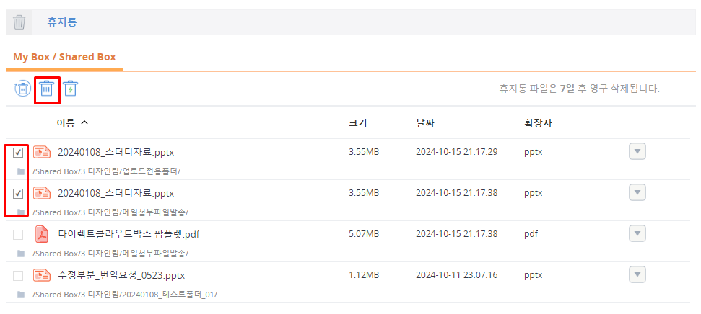Click the empty trash lightning bolt icon
Viewport: 701px width, 314px height.
[x=70, y=89]
